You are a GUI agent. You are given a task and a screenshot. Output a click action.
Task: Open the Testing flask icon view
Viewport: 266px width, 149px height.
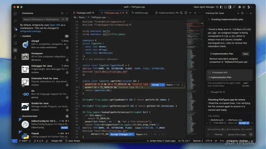point(15,58)
